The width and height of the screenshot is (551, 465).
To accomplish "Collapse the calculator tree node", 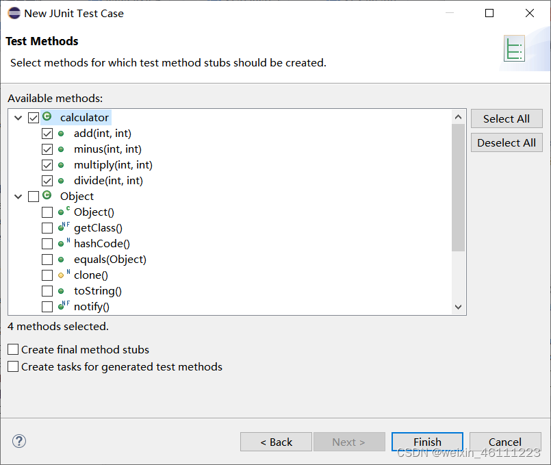I will 18,118.
